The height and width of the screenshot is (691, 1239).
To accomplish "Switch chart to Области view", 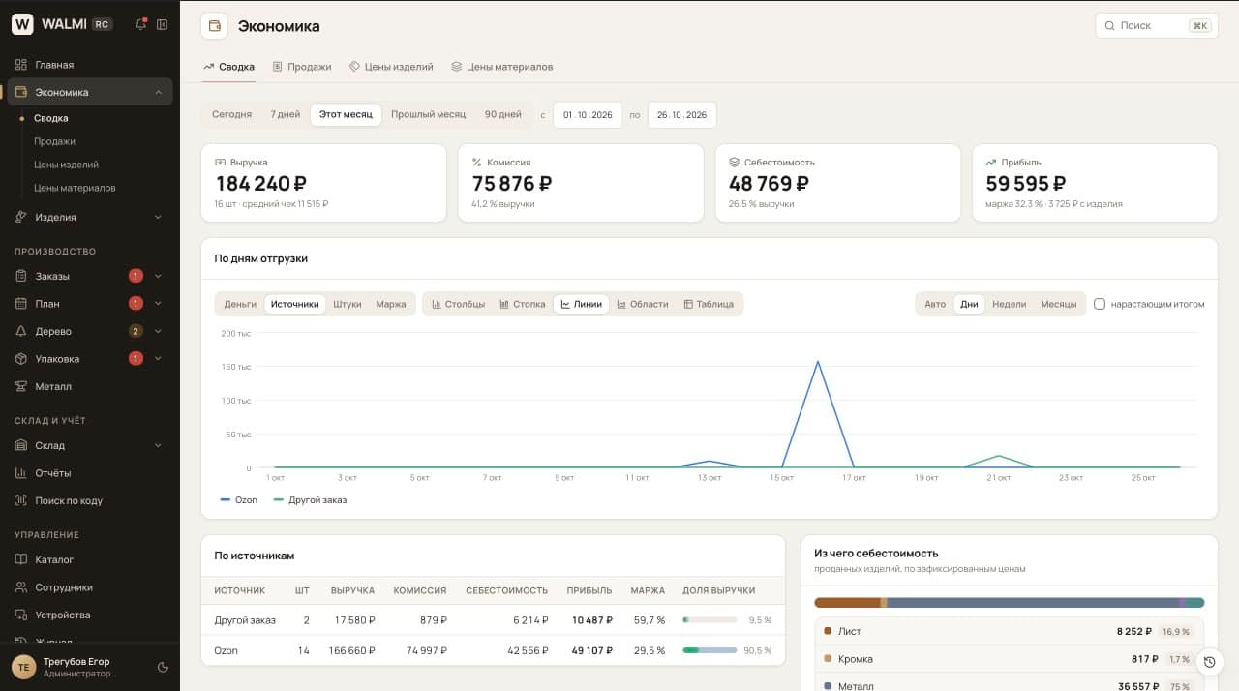I will (x=643, y=304).
